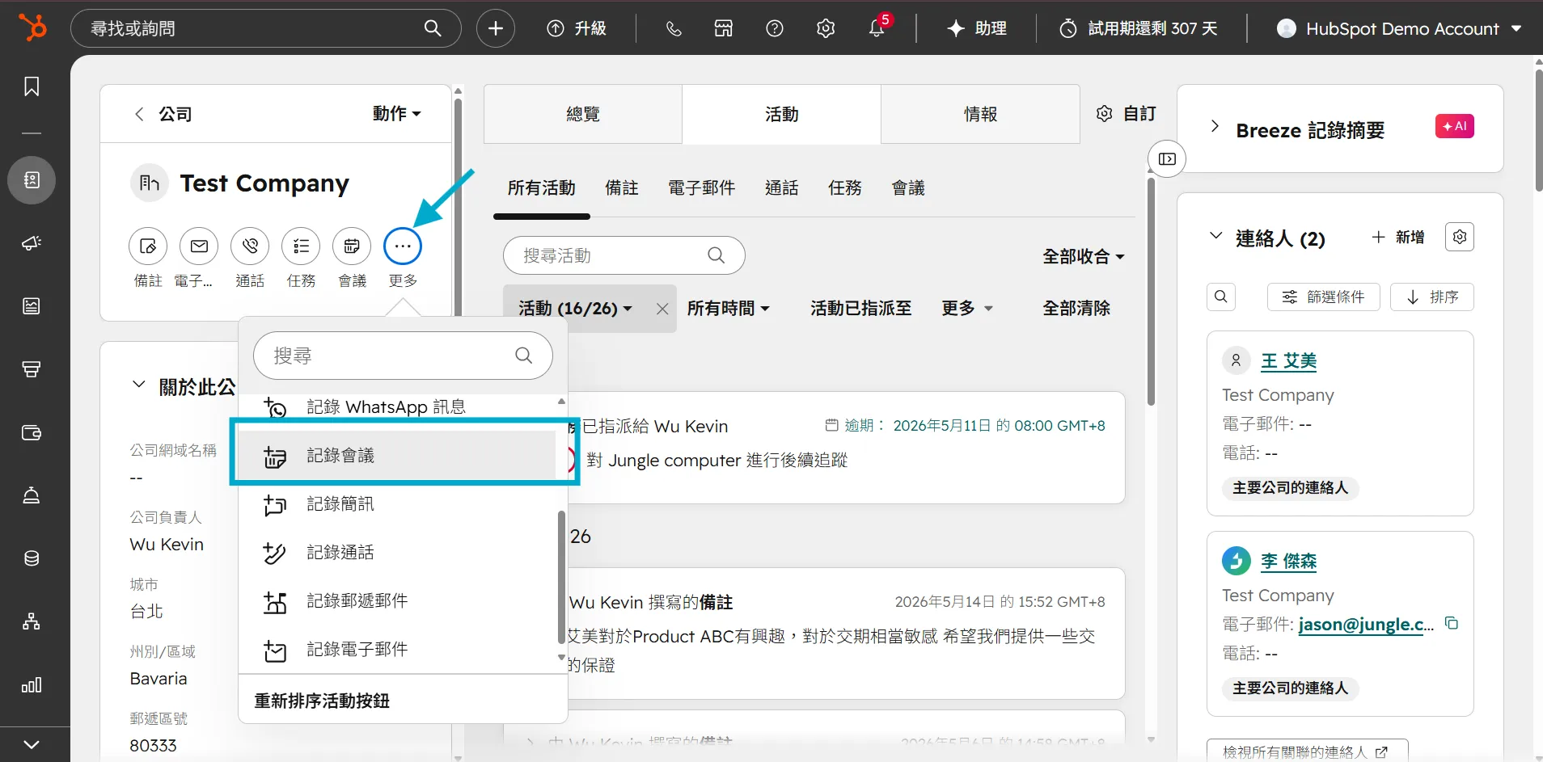Open the phone calling icon in top bar
This screenshot has width=1543, height=762.
[x=674, y=28]
